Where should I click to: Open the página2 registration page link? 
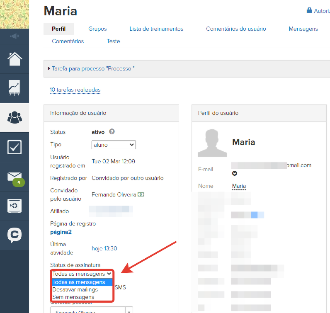click(x=61, y=232)
